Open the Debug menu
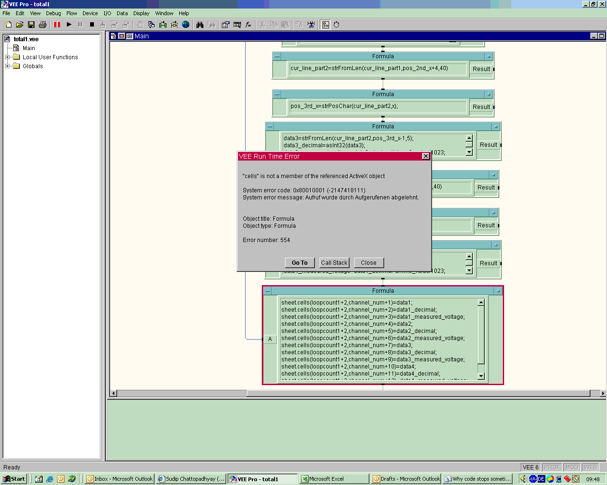 pyautogui.click(x=53, y=13)
